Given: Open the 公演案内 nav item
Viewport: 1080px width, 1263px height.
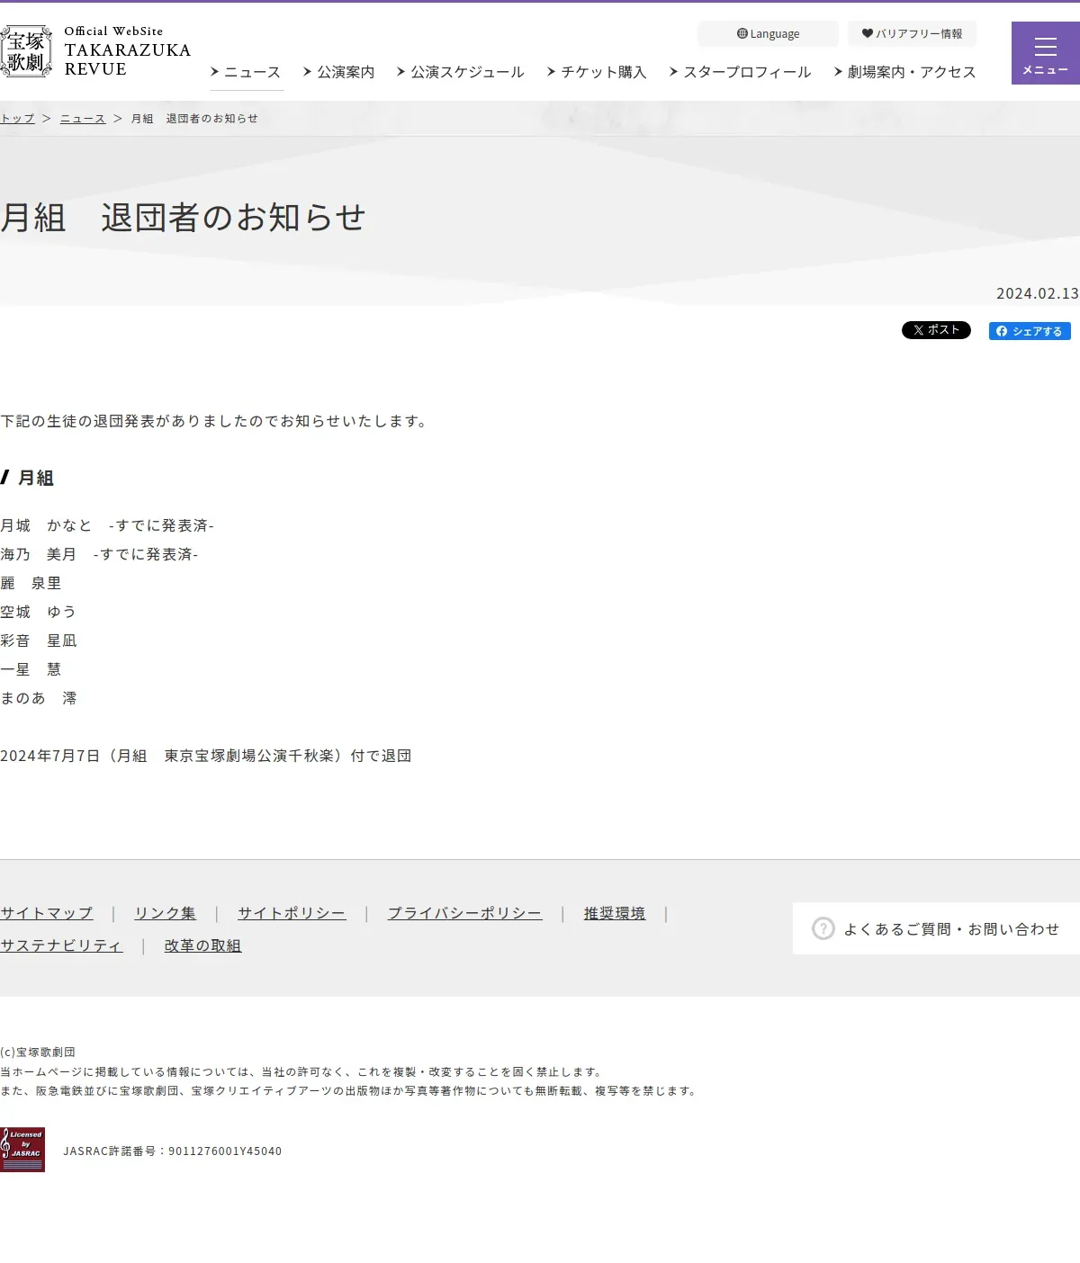Looking at the screenshot, I should 339,72.
